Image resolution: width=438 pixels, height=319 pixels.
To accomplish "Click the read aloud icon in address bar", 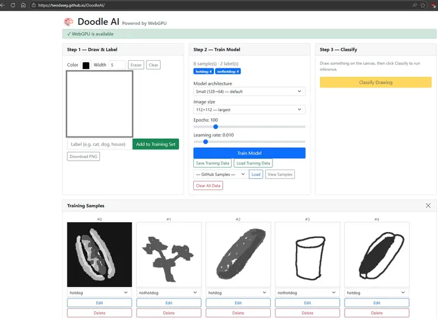I will tap(414, 5).
